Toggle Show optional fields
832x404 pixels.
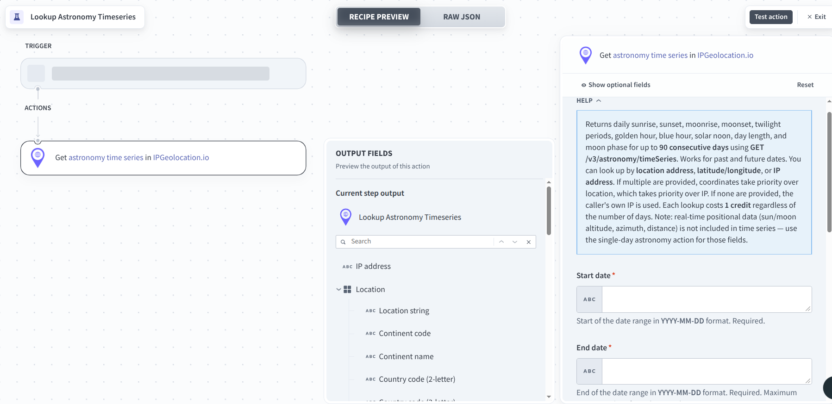(x=616, y=85)
